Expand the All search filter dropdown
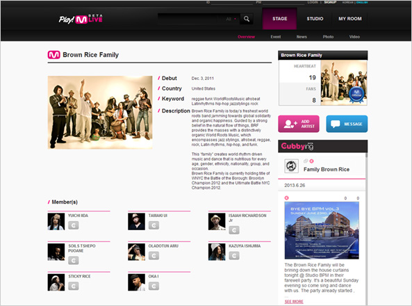This screenshot has width=412, height=306. pyautogui.click(x=231, y=19)
